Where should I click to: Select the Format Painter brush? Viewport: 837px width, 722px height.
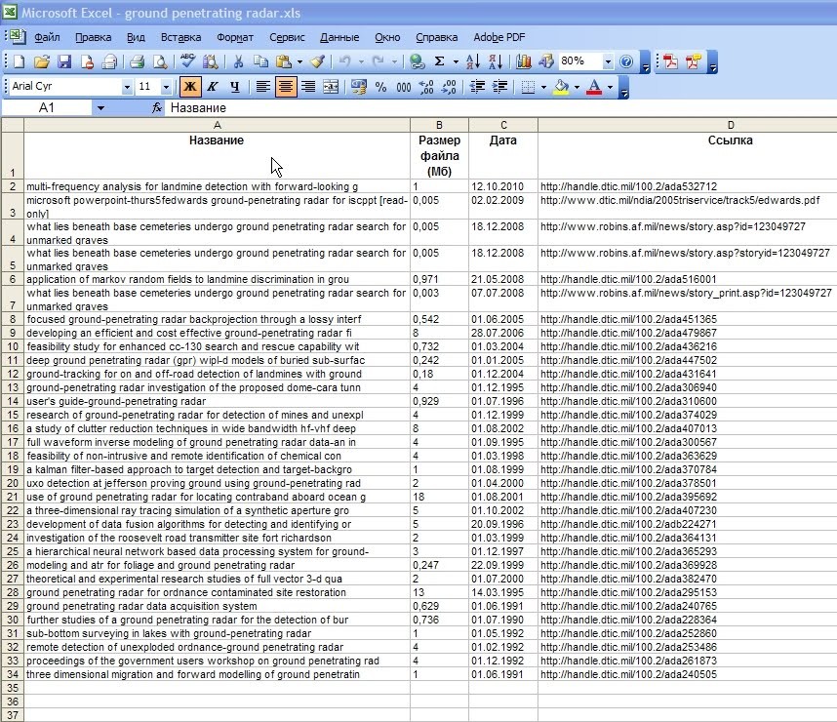point(316,61)
